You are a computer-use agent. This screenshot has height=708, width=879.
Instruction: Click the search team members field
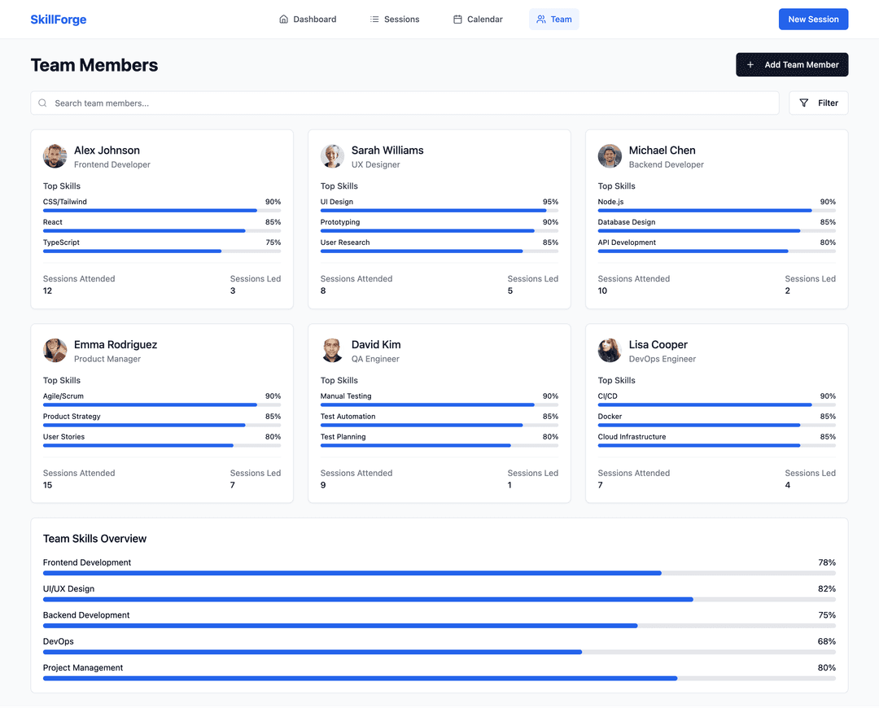407,103
